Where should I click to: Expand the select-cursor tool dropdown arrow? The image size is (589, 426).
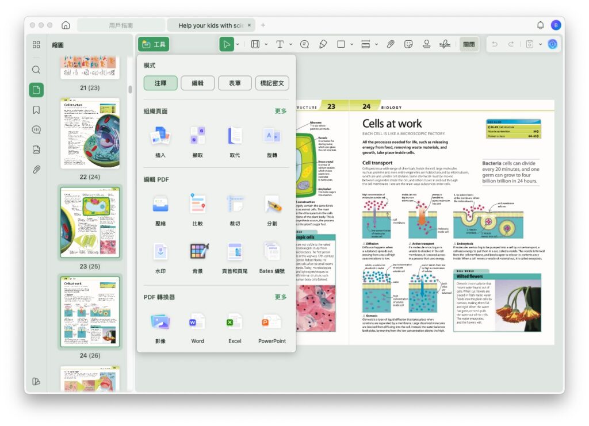point(238,44)
